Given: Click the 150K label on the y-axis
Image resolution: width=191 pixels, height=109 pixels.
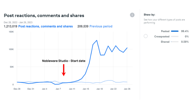Looking at the screenshot, I should tap(11, 32).
